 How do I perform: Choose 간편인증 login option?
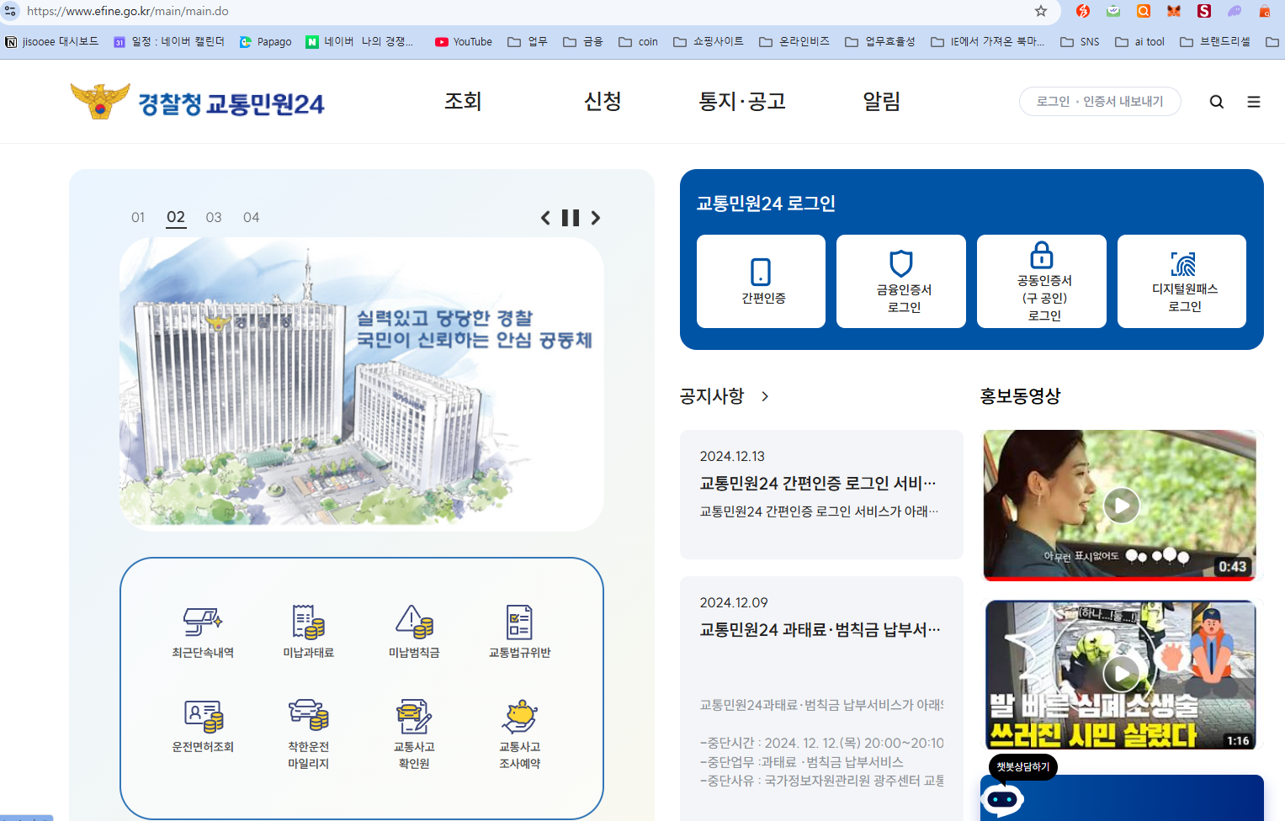pyautogui.click(x=761, y=281)
